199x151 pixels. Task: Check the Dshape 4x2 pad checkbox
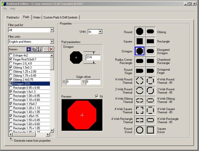point(11,55)
